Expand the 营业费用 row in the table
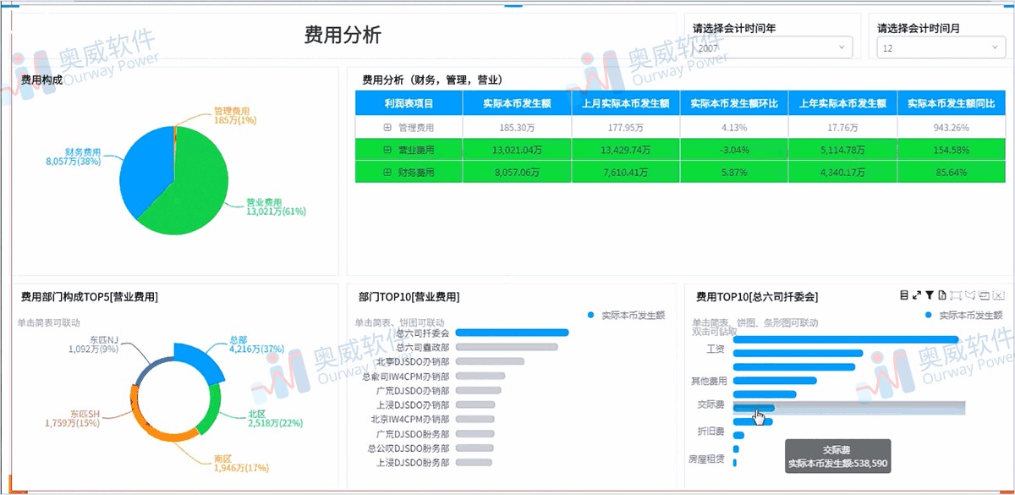This screenshot has width=1015, height=495. coord(386,151)
